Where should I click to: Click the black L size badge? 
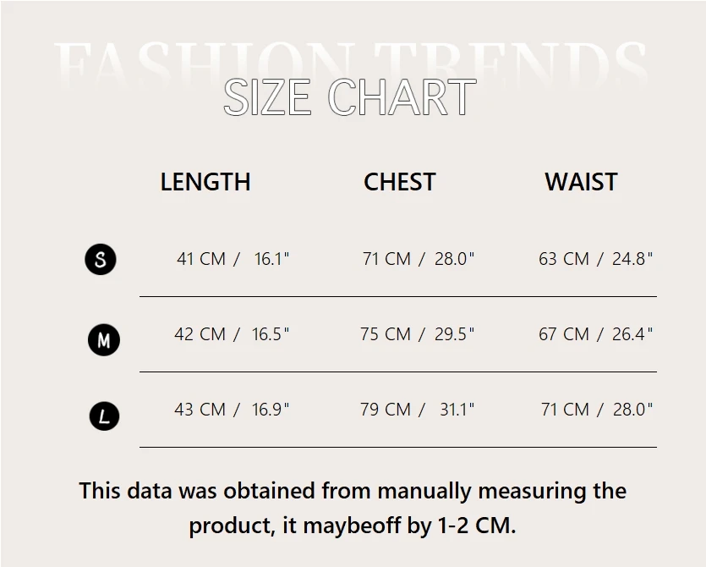click(x=104, y=416)
